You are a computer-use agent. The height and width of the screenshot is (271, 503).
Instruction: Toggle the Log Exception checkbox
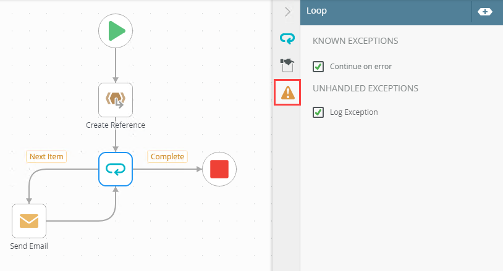click(x=318, y=112)
